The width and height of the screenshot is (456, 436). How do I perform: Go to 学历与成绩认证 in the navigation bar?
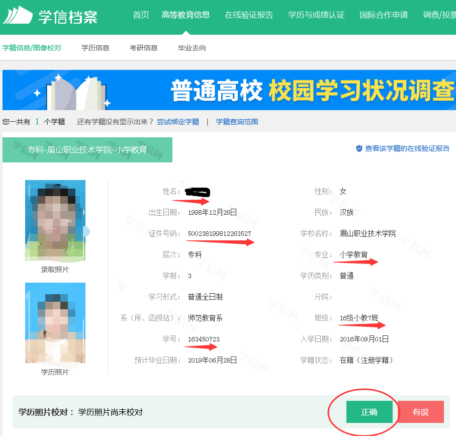click(316, 15)
